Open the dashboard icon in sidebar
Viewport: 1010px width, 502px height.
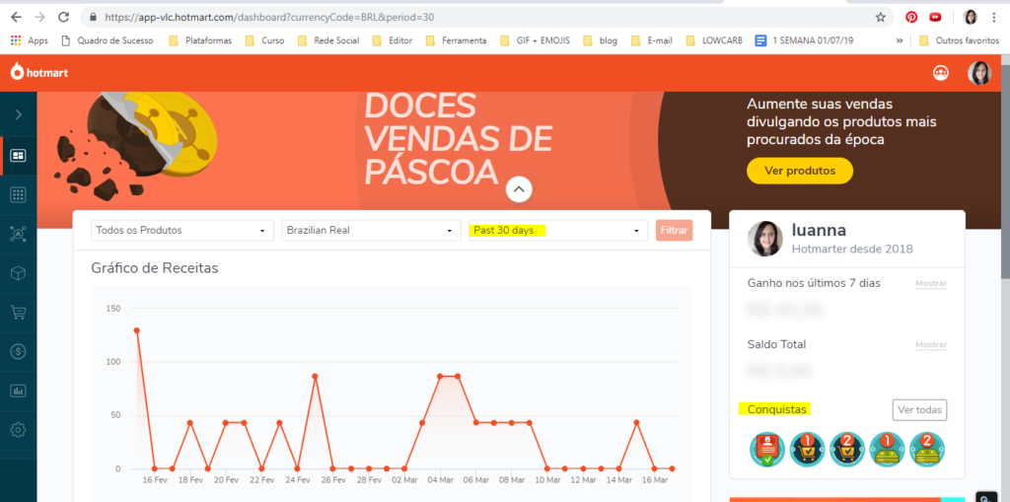coord(18,156)
